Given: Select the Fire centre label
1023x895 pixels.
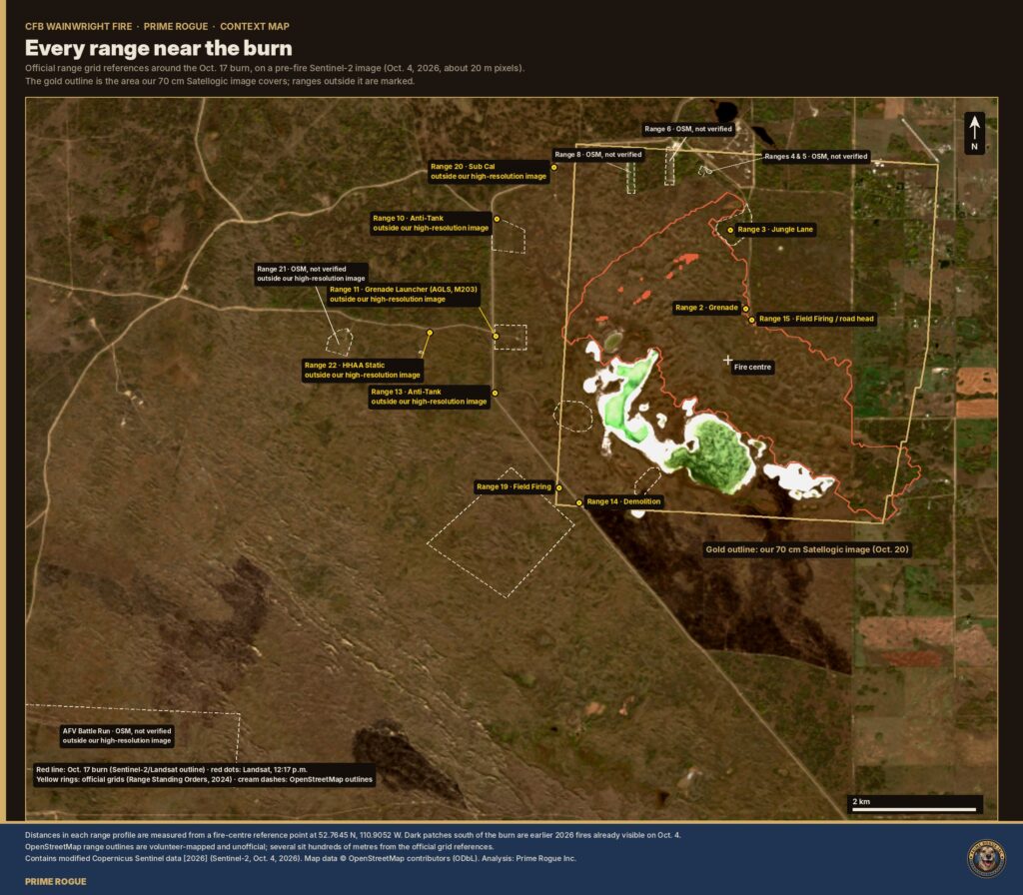Looking at the screenshot, I should (x=752, y=368).
